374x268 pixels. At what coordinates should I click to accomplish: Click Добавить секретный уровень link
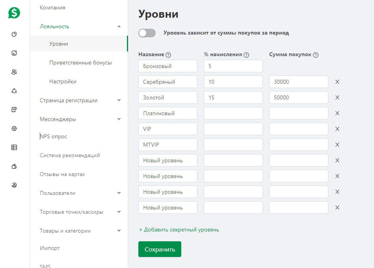(x=179, y=230)
